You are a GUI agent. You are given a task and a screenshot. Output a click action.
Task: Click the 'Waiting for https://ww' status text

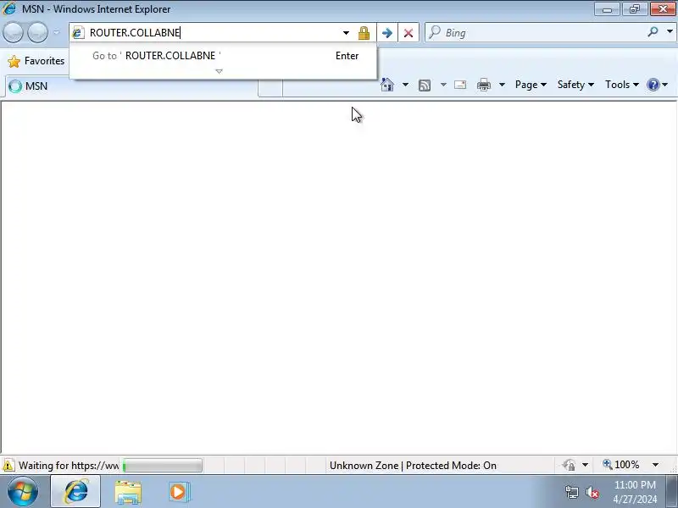(69, 466)
